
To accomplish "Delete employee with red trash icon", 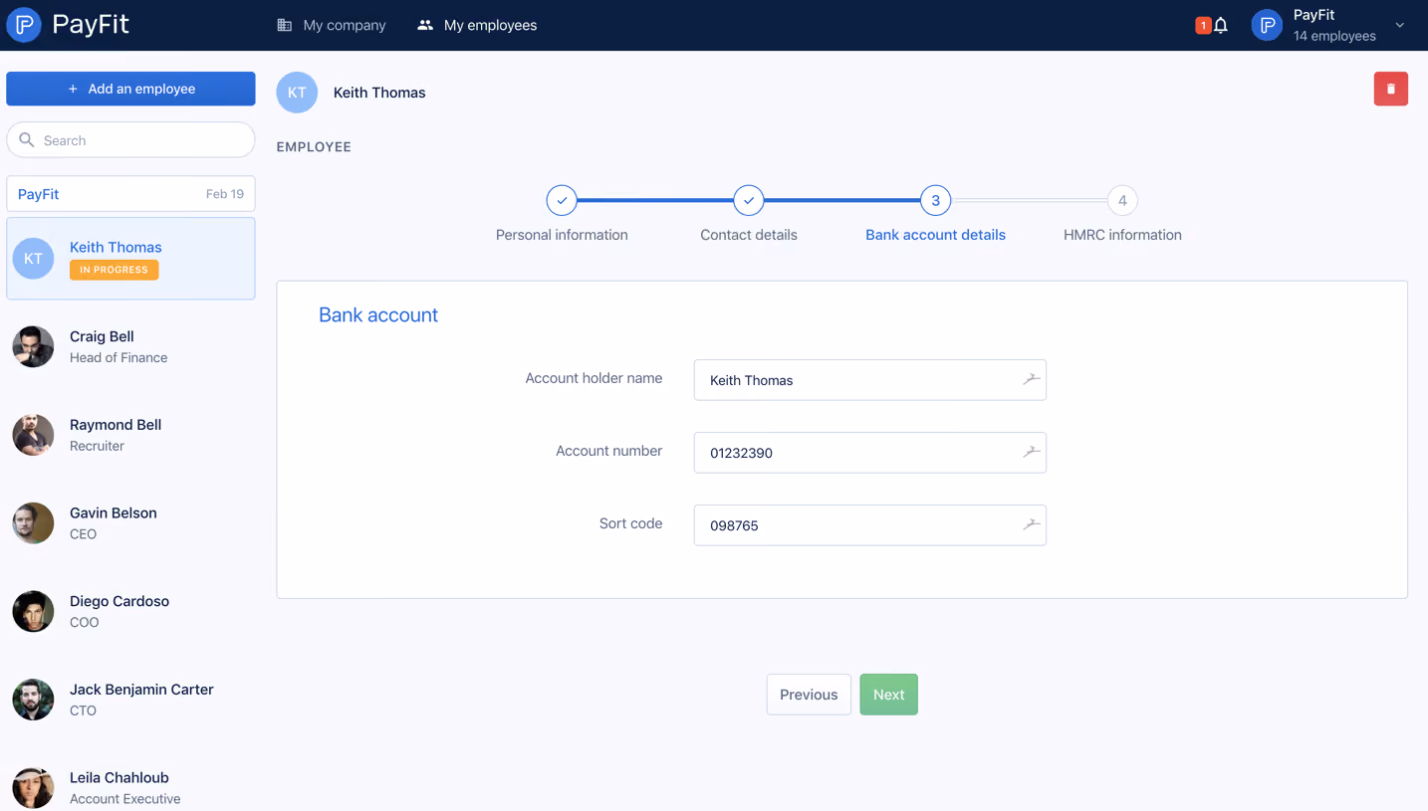I will click(1391, 89).
